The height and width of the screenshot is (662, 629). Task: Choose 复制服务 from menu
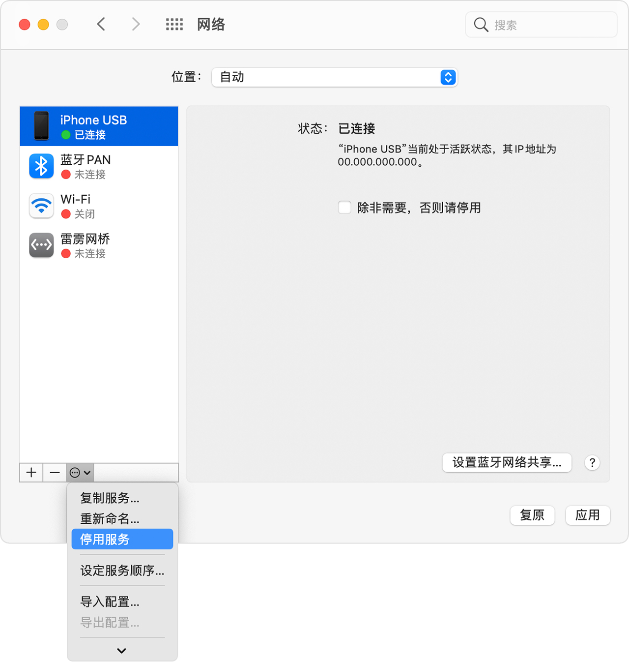[122, 498]
